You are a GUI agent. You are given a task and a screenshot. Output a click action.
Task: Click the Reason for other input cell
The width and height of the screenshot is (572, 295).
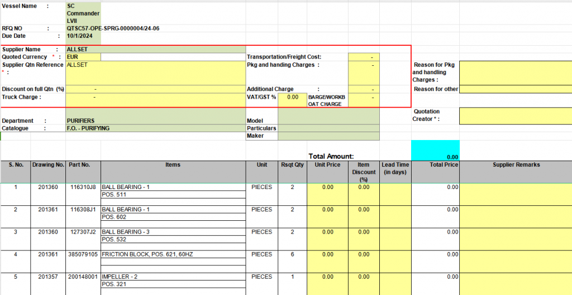[x=515, y=89]
